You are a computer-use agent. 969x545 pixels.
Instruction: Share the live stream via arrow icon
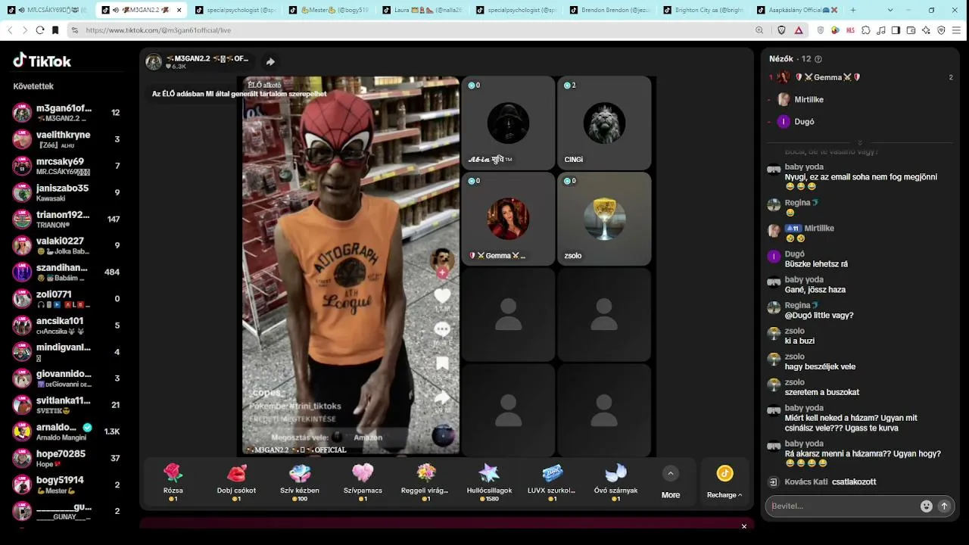pos(270,62)
